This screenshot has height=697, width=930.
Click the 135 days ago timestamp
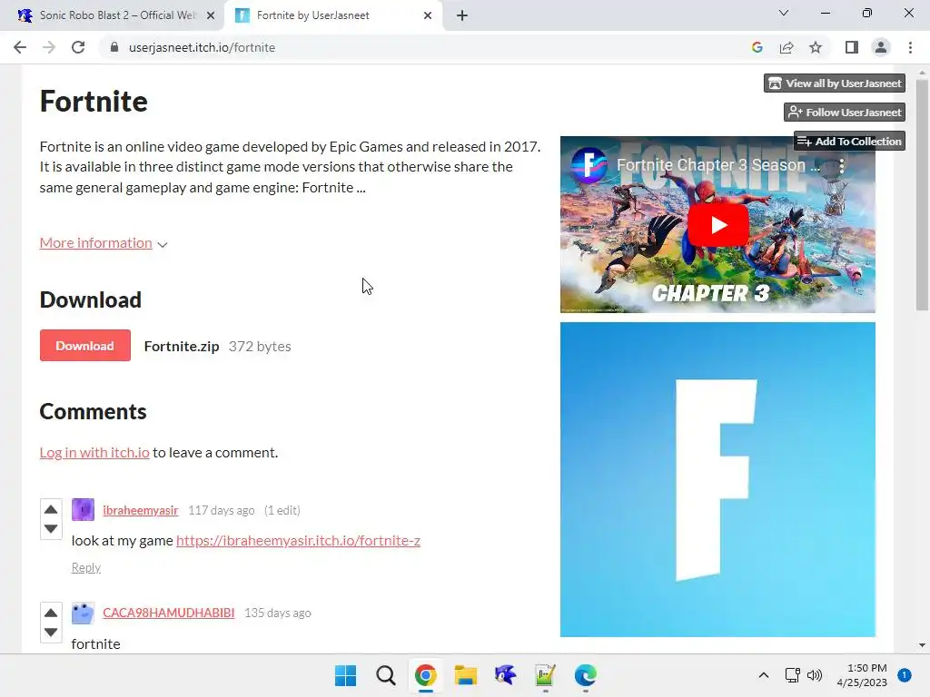click(x=278, y=613)
